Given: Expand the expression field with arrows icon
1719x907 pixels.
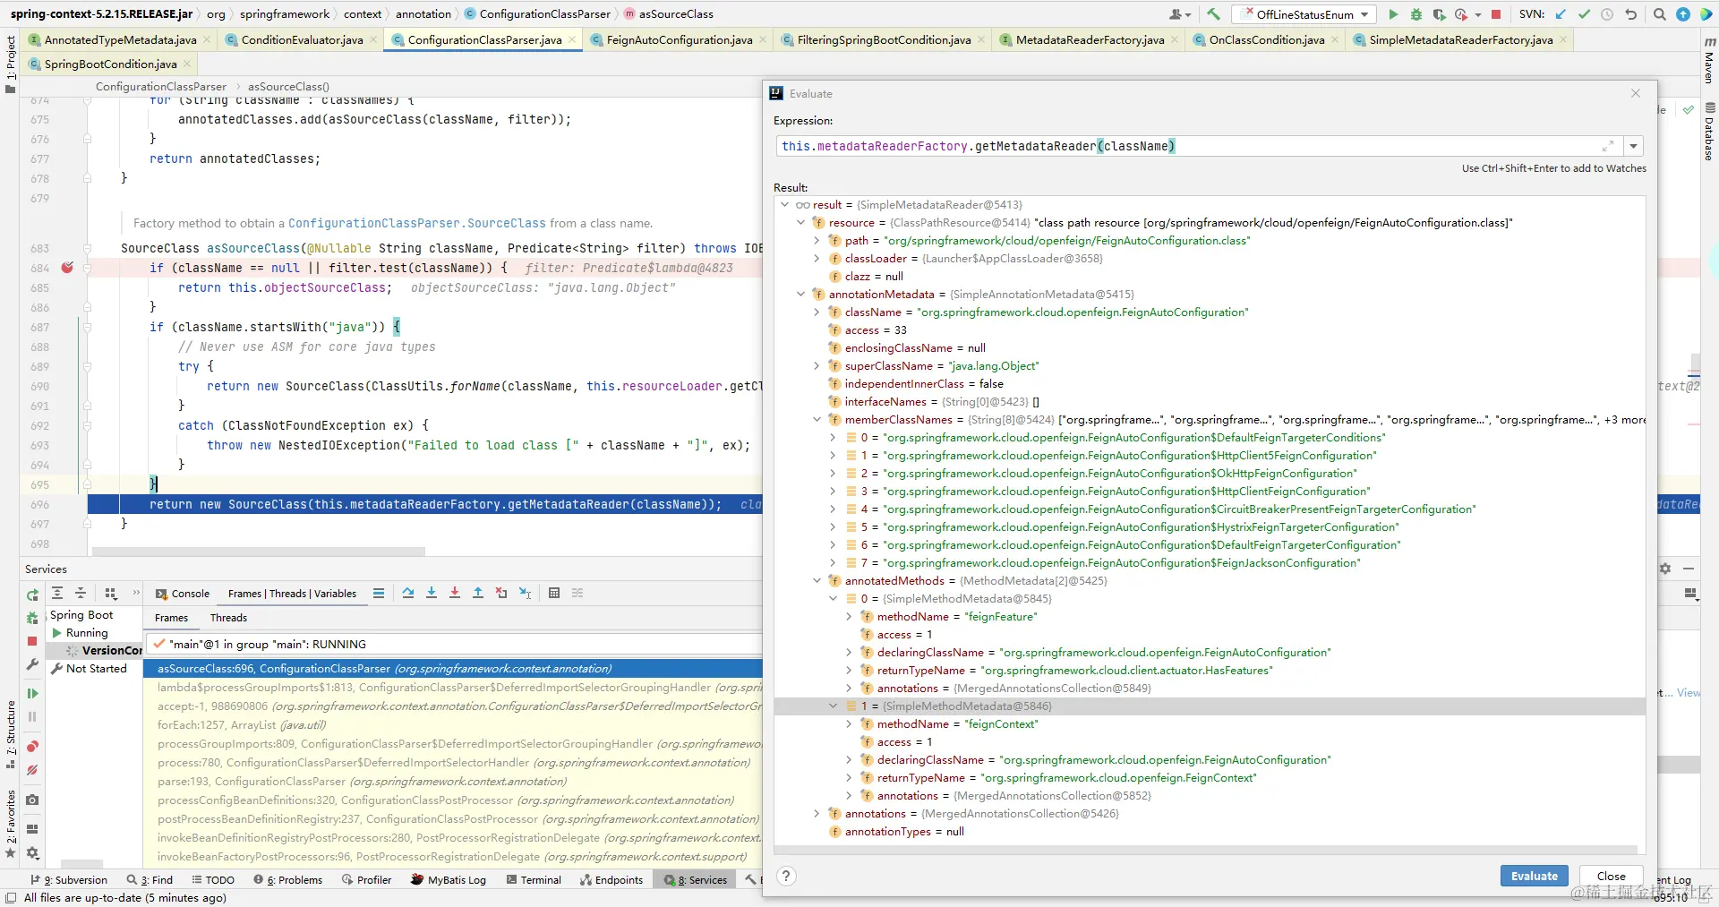Looking at the screenshot, I should point(1608,146).
